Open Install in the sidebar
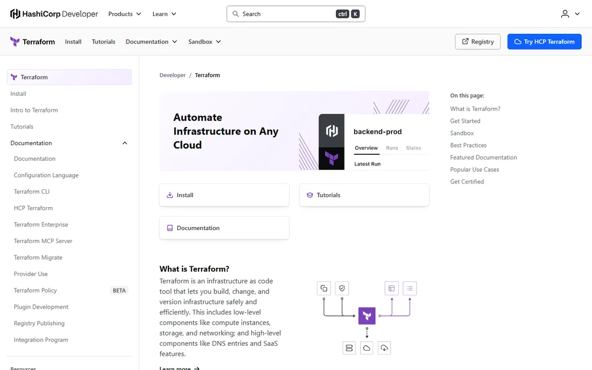Screen dimensions: 592x370 18,94
